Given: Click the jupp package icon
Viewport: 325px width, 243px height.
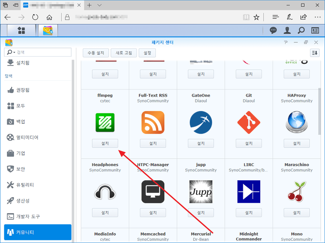Looking at the screenshot, I should [200, 191].
